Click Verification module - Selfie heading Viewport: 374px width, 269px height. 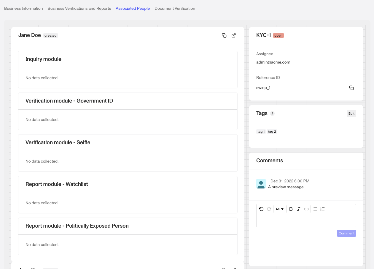pyautogui.click(x=58, y=142)
